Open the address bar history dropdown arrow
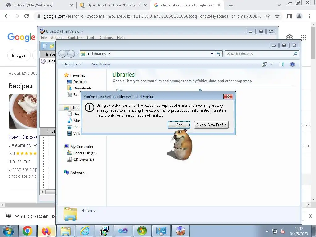This screenshot has width=316, height=237. (212, 54)
